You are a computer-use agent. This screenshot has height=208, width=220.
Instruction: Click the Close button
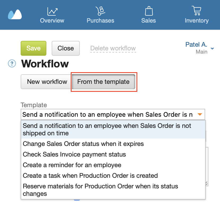pos(66,48)
